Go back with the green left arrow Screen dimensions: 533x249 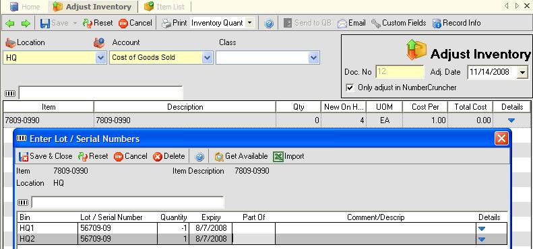coord(11,24)
